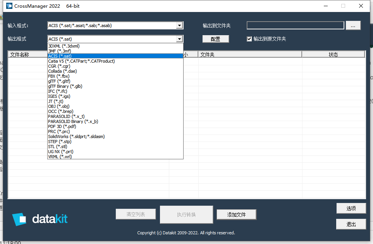This screenshot has width=373, height=244.
Task: Pick PRC (*.prc) from the list
Action: pyautogui.click(x=115, y=131)
